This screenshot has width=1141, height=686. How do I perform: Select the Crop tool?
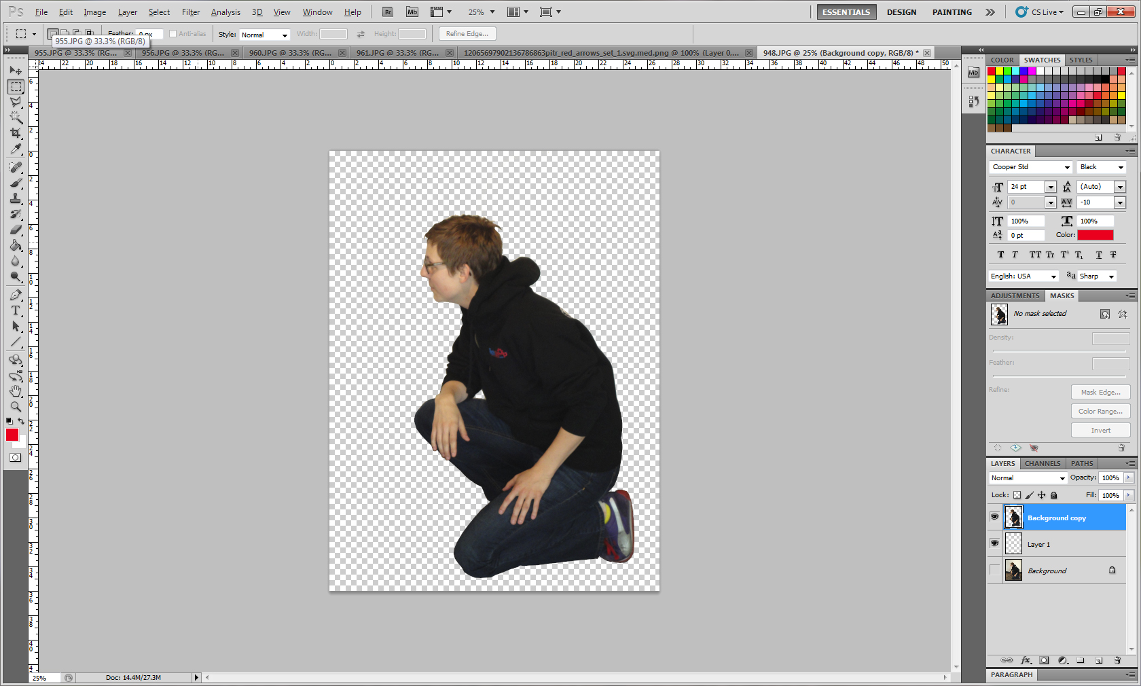click(16, 134)
